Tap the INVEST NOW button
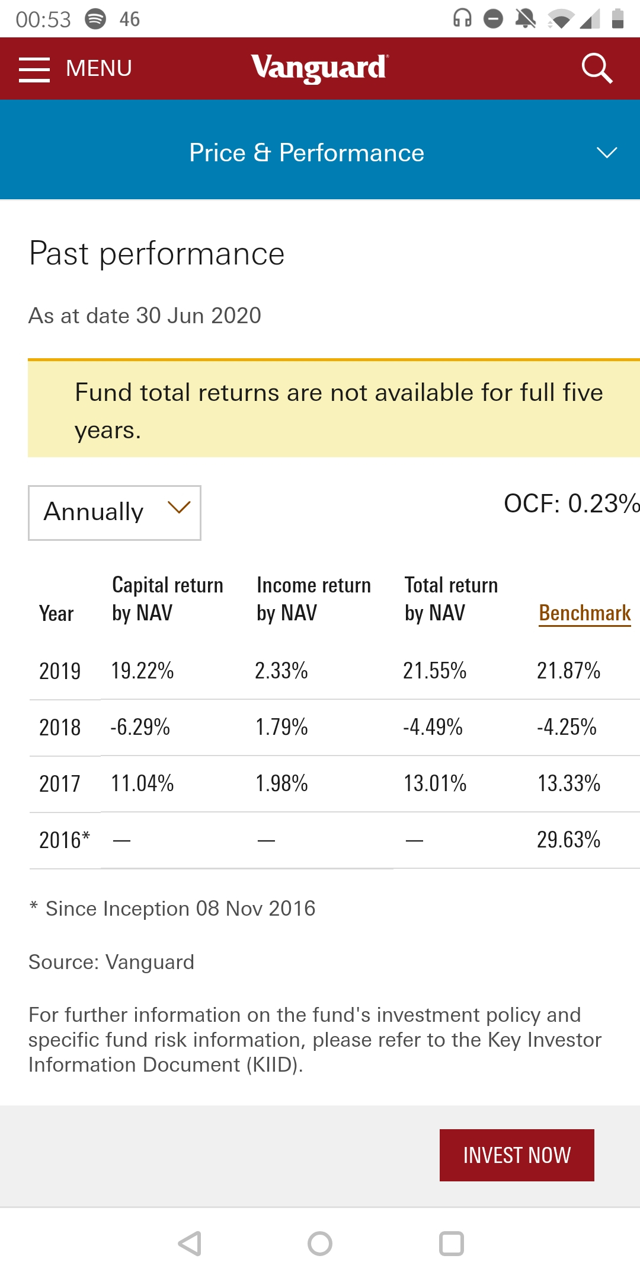Image resolution: width=640 pixels, height=1281 pixels. point(517,1155)
